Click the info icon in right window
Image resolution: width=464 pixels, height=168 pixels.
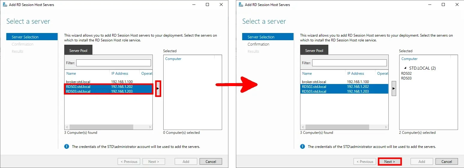pos(303,146)
